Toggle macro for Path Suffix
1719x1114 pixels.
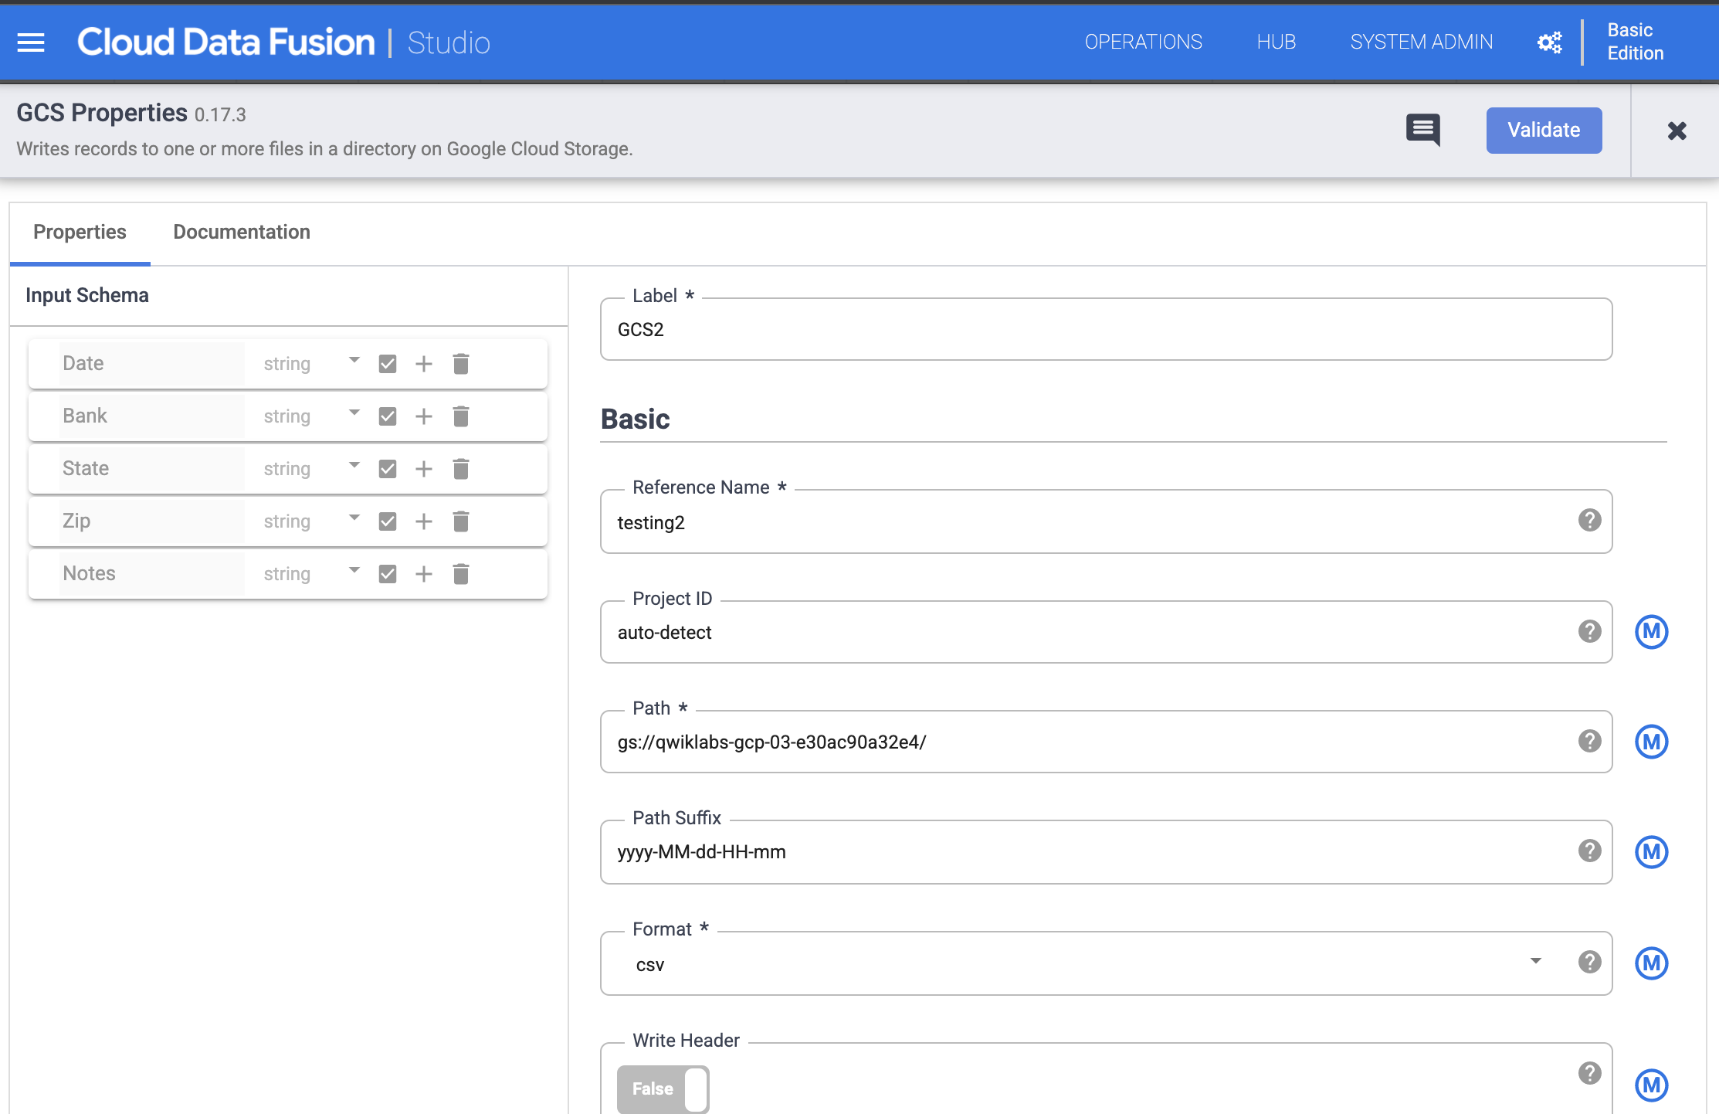click(1652, 852)
